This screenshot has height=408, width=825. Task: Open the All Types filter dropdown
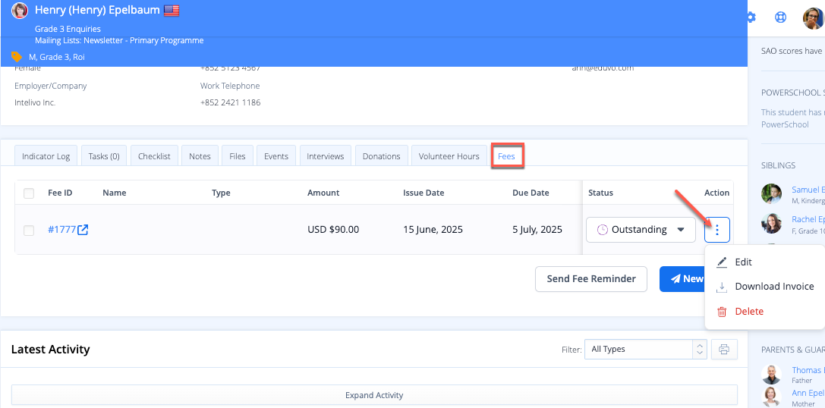click(645, 350)
